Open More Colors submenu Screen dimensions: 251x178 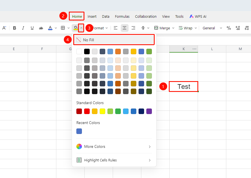[114, 146]
